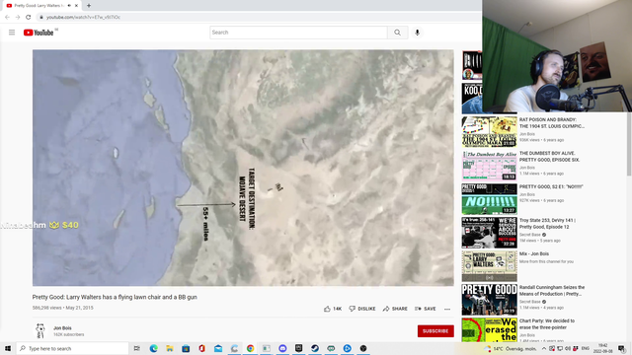Open 'PRETTY GOOD, S2 E1' title link

[551, 186]
